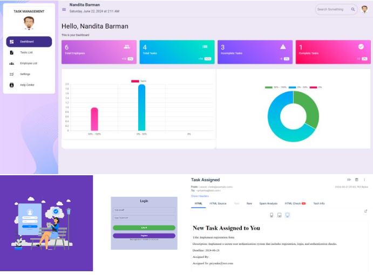Viewport: 373px width, 275px height.
Task: Click the search magnifier icon
Action: coord(353,9)
